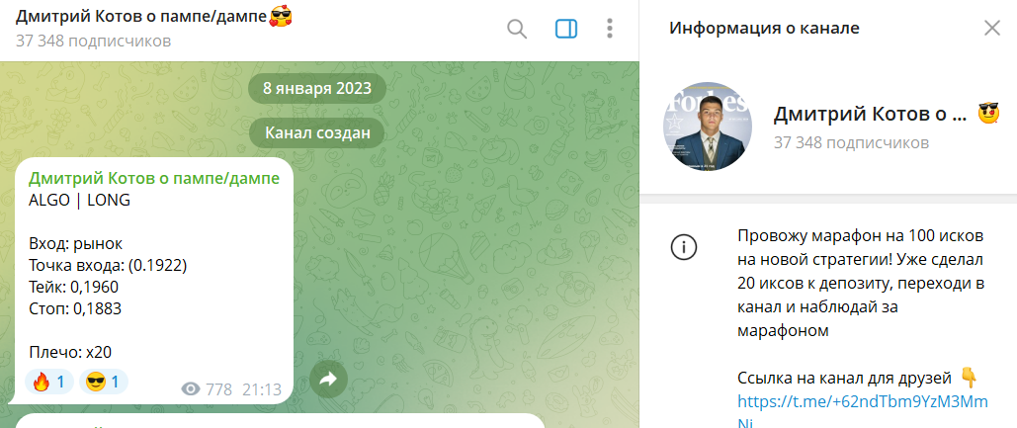Open the search magnifier in chat header
This screenshot has height=428, width=1017.
[517, 30]
